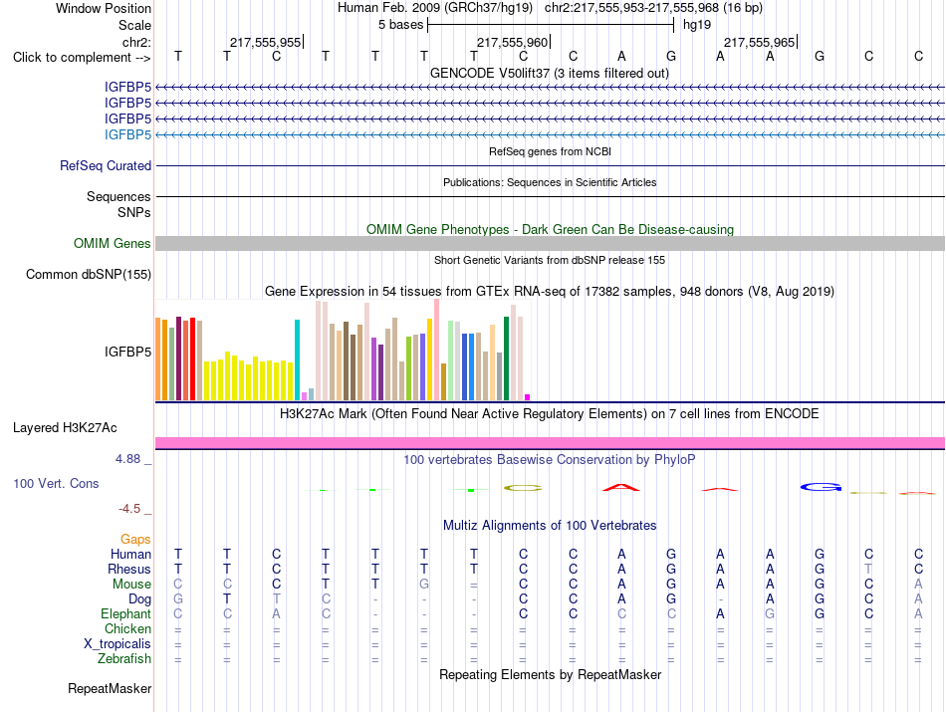946x712 pixels.
Task: Click the H3K27Ac Mark ENCODE track title
Action: click(550, 414)
